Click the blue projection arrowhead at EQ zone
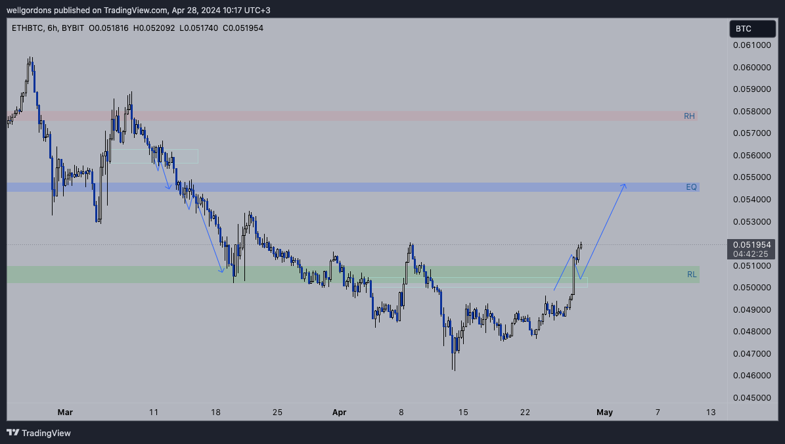Screen dimensions: 785x444 pos(624,186)
